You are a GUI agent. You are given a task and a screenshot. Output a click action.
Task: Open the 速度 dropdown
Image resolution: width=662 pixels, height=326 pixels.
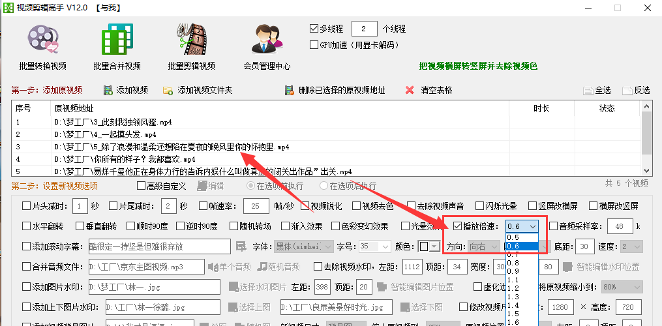point(631,246)
